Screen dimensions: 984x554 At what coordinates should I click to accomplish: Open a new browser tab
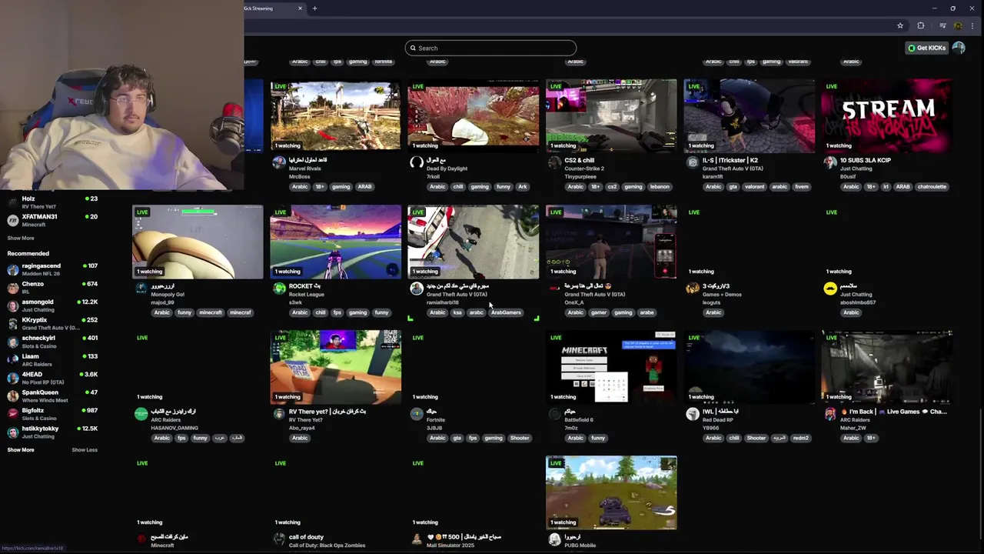coord(314,8)
